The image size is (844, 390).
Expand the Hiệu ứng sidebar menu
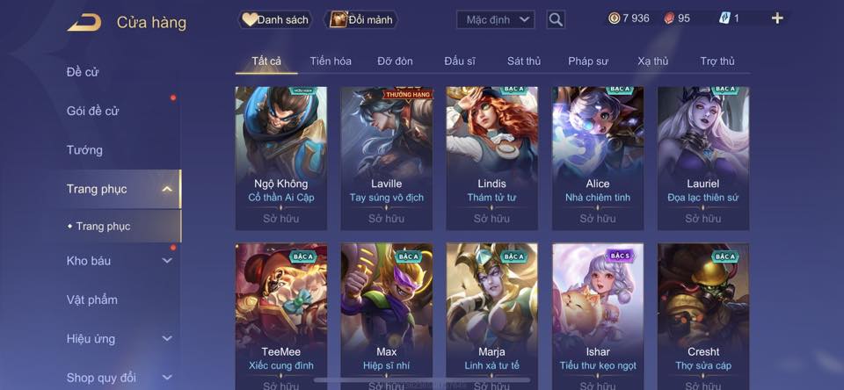pyautogui.click(x=167, y=338)
